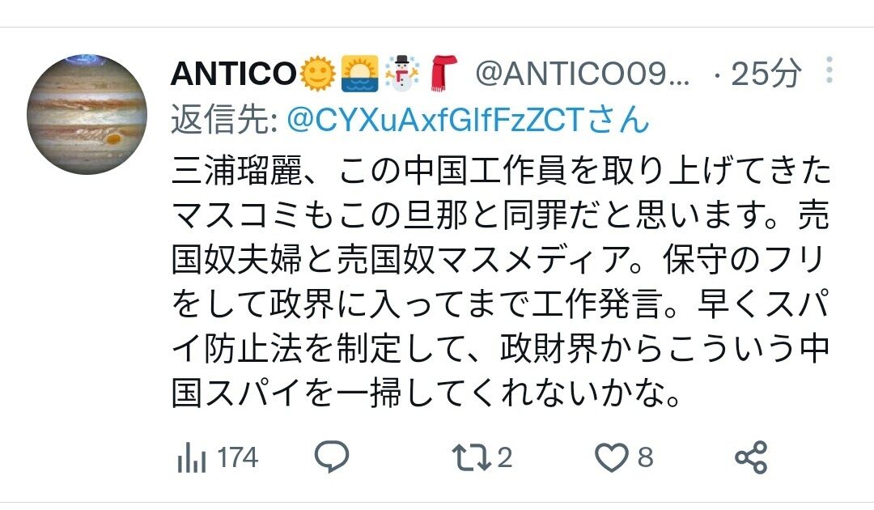Screen dimensions: 874x510
Task: Like the tweet with heart icon
Action: click(x=612, y=457)
